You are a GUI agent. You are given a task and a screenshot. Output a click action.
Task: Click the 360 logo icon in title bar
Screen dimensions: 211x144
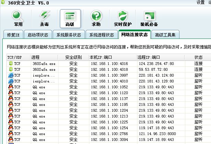point(3,2)
